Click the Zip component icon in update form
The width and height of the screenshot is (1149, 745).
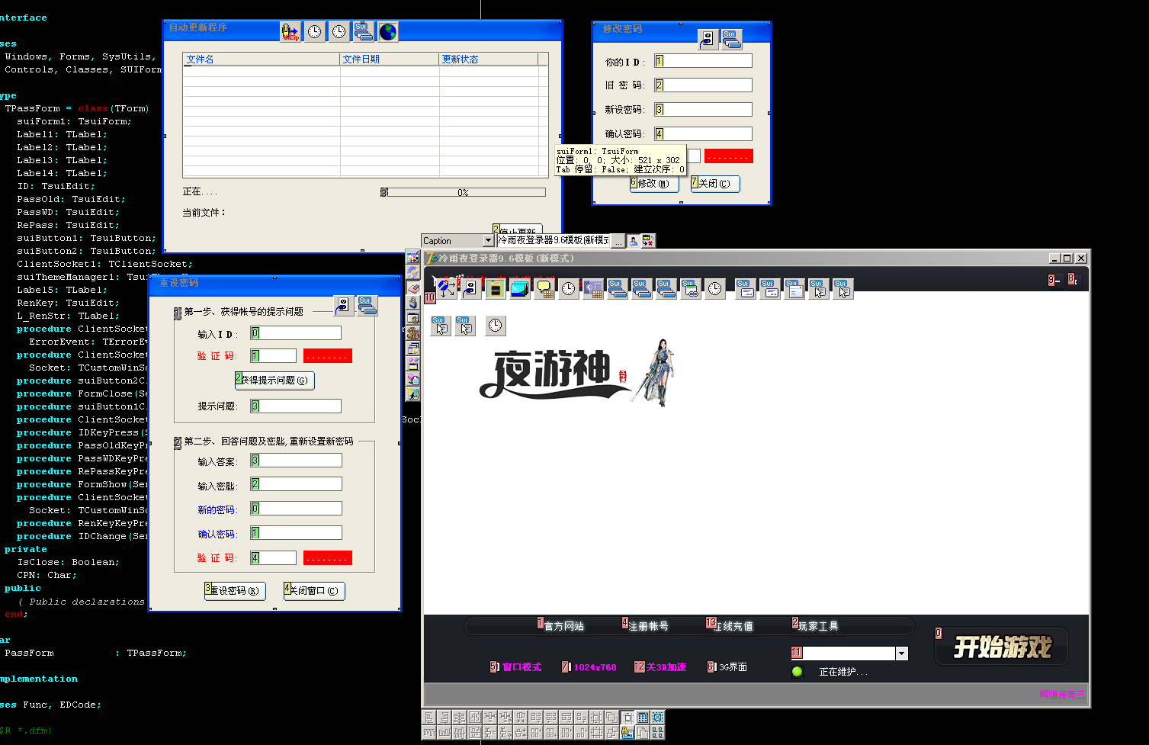click(x=290, y=31)
